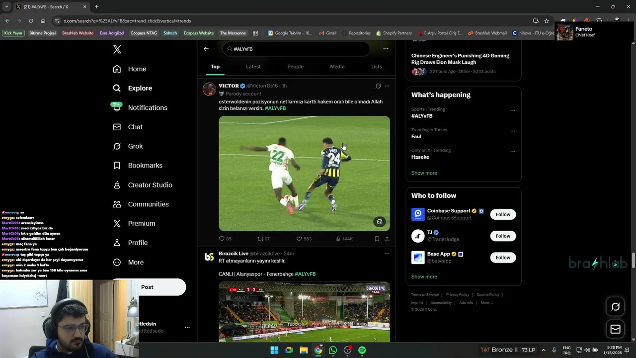Viewport: 636px width, 358px height.
Task: Open the football tackle image
Action: (x=304, y=174)
